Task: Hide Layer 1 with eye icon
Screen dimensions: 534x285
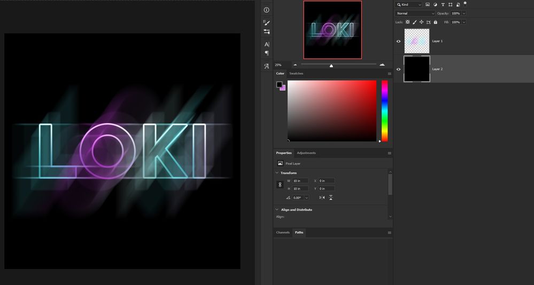Action: pyautogui.click(x=398, y=41)
